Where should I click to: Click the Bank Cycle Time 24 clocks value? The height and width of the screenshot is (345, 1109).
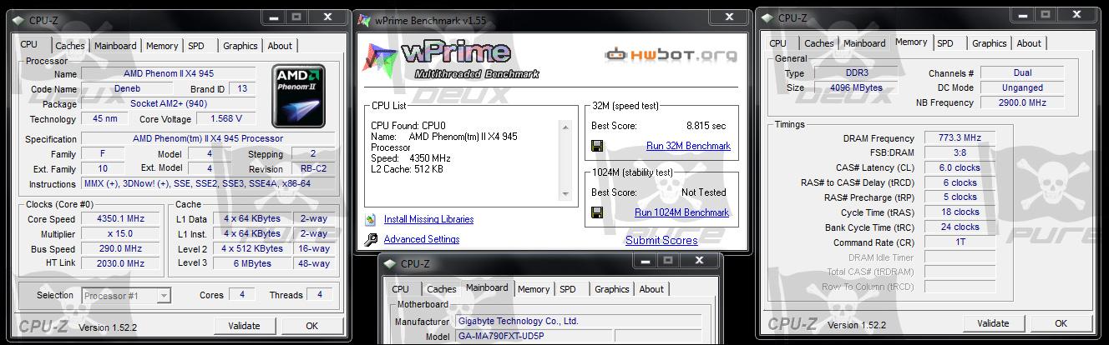click(x=960, y=227)
